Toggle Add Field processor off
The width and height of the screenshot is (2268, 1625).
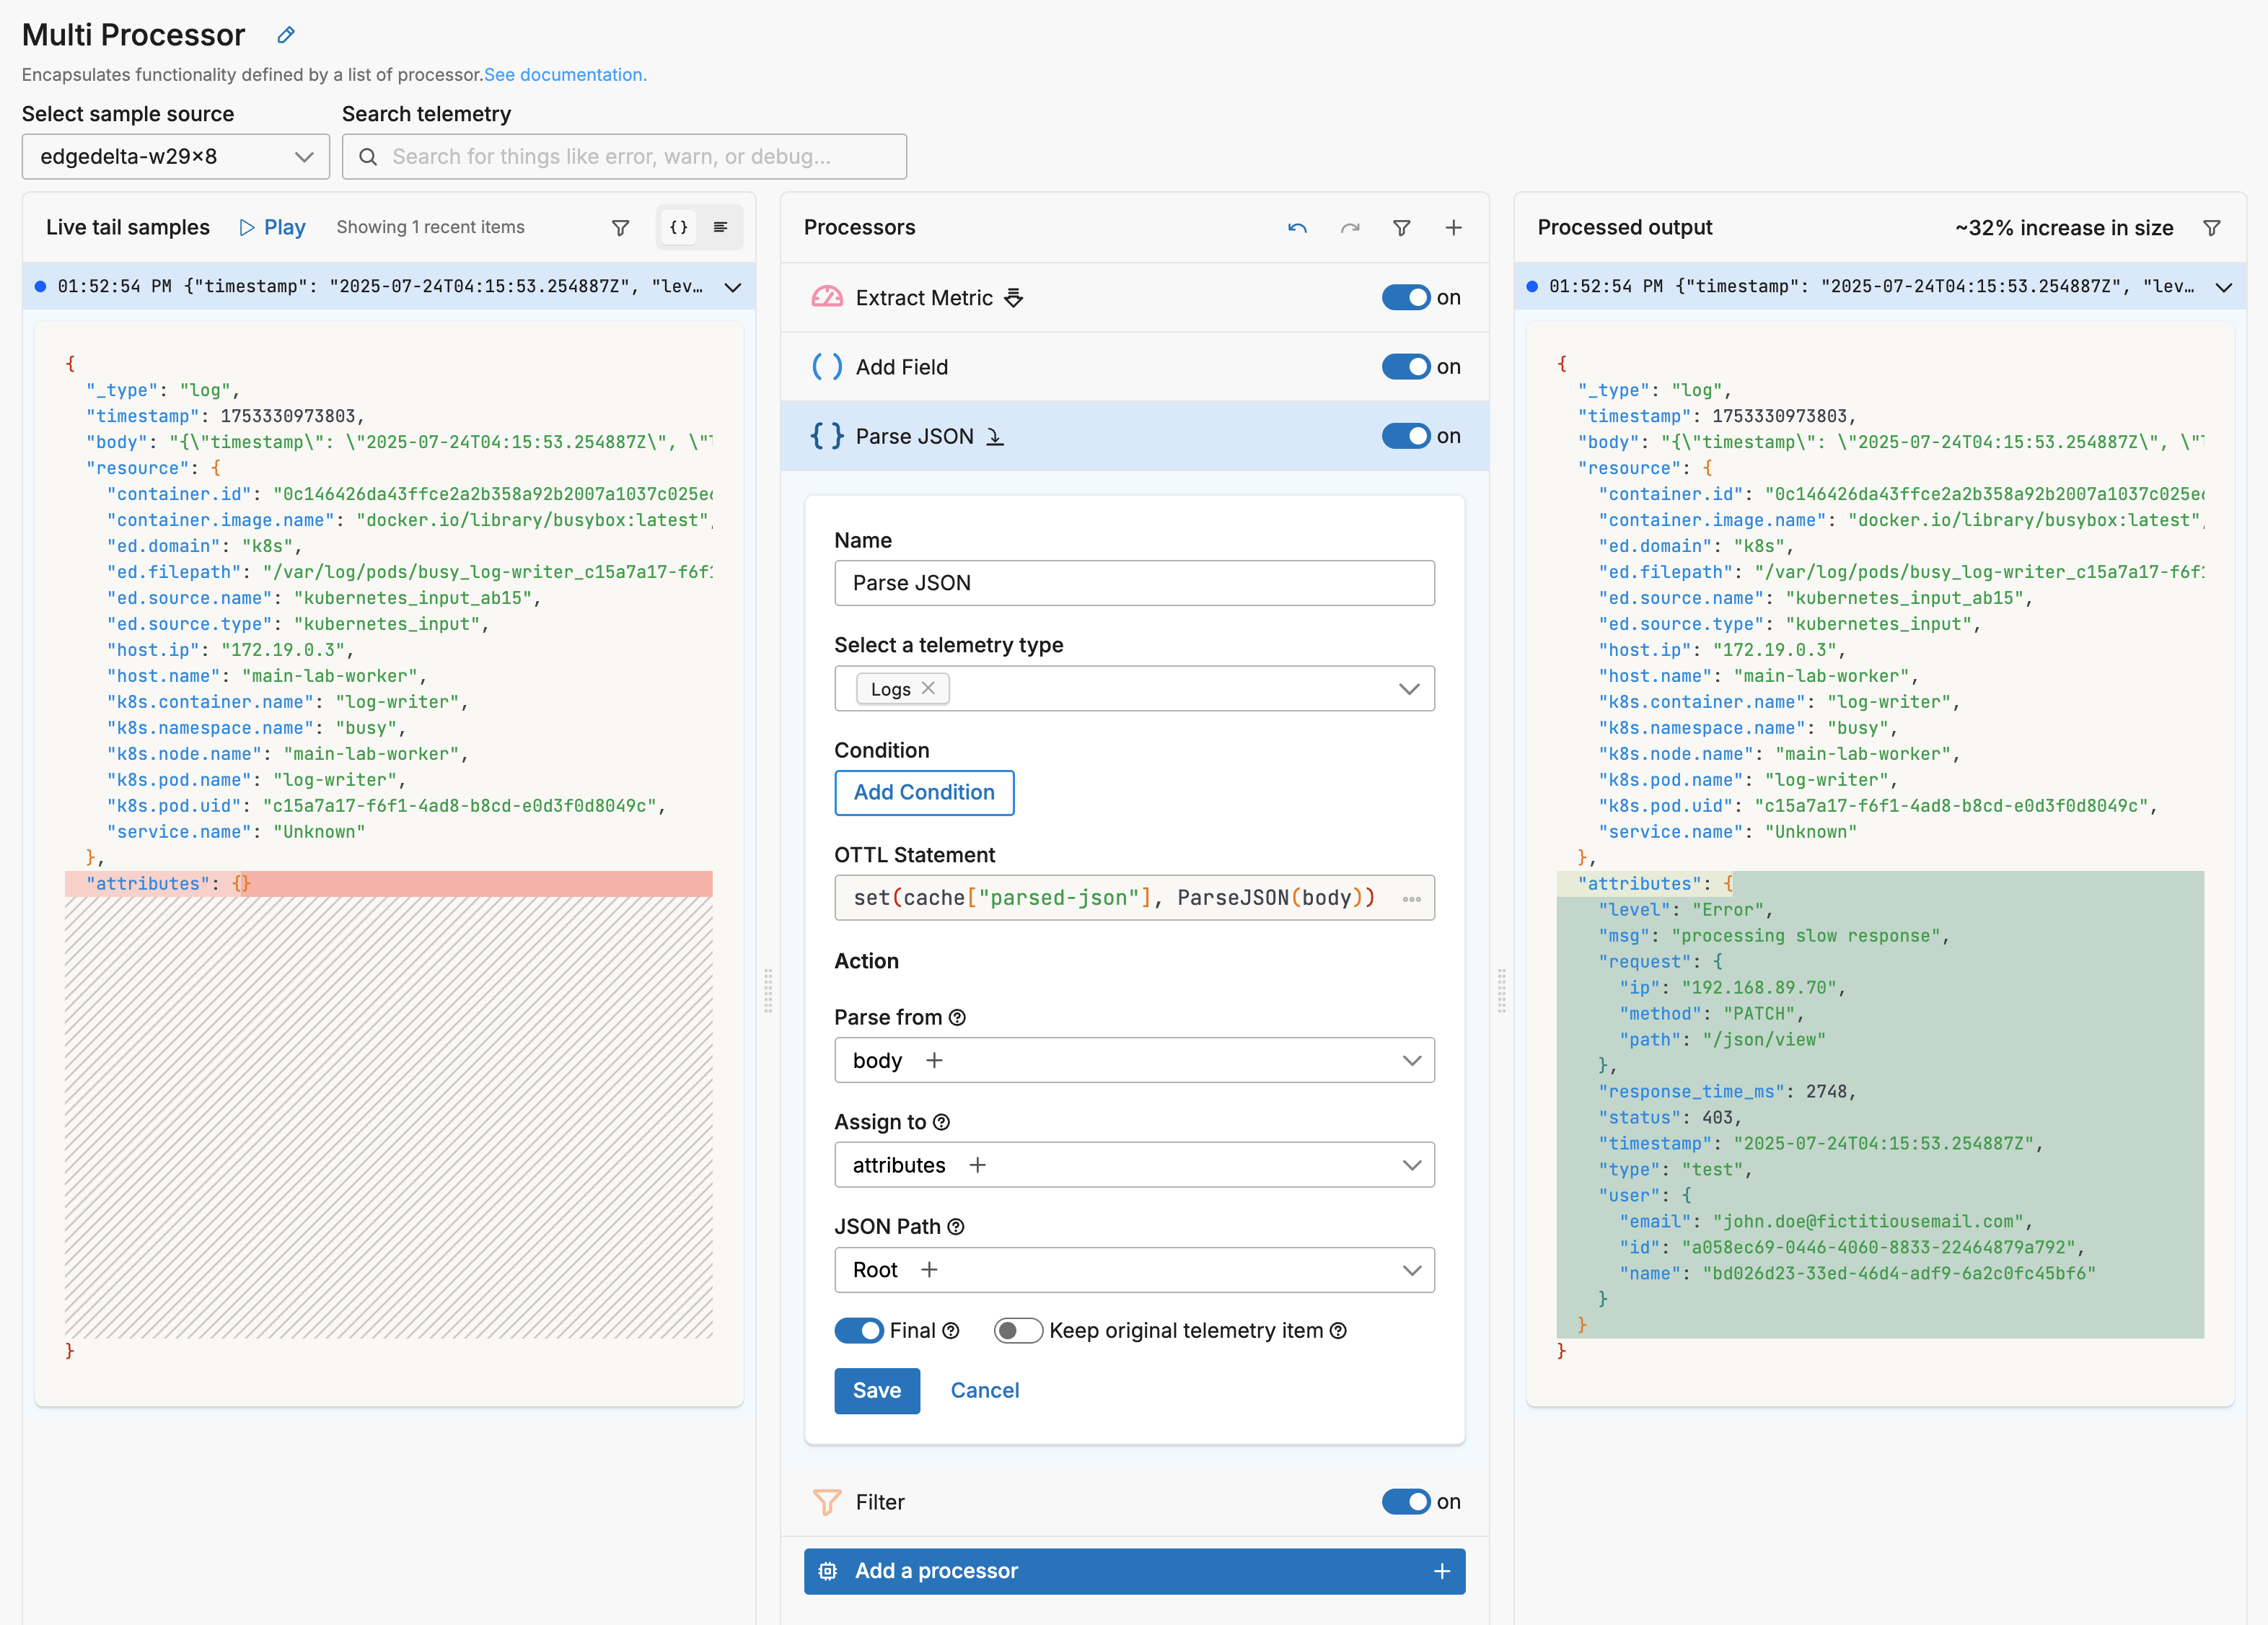tap(1406, 367)
